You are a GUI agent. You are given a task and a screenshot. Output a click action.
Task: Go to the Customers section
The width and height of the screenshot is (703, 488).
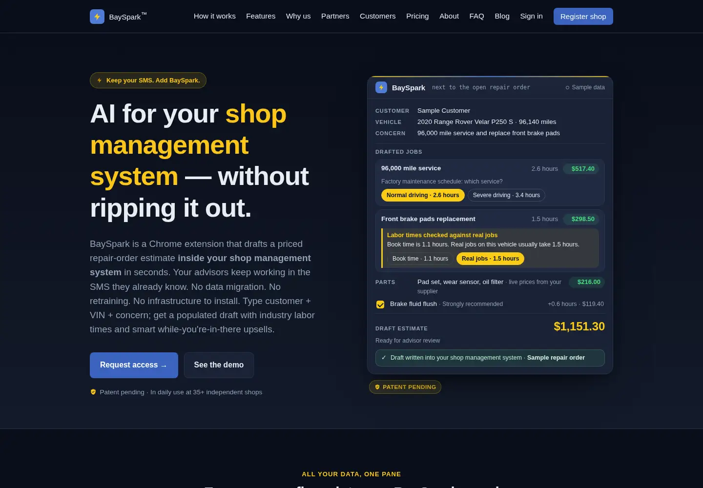(x=378, y=16)
